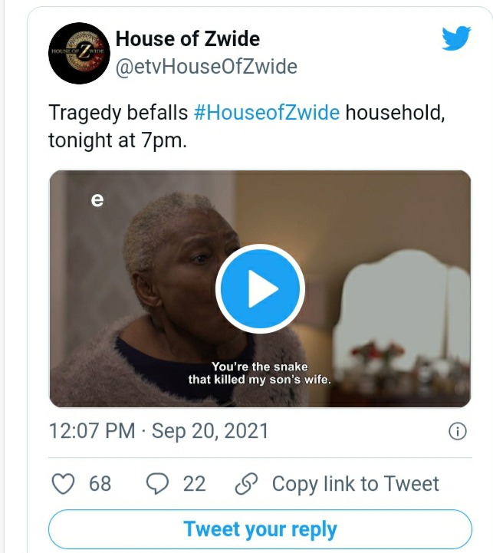The image size is (493, 553).
Task: Click the 68 likes count
Action: [x=100, y=483]
